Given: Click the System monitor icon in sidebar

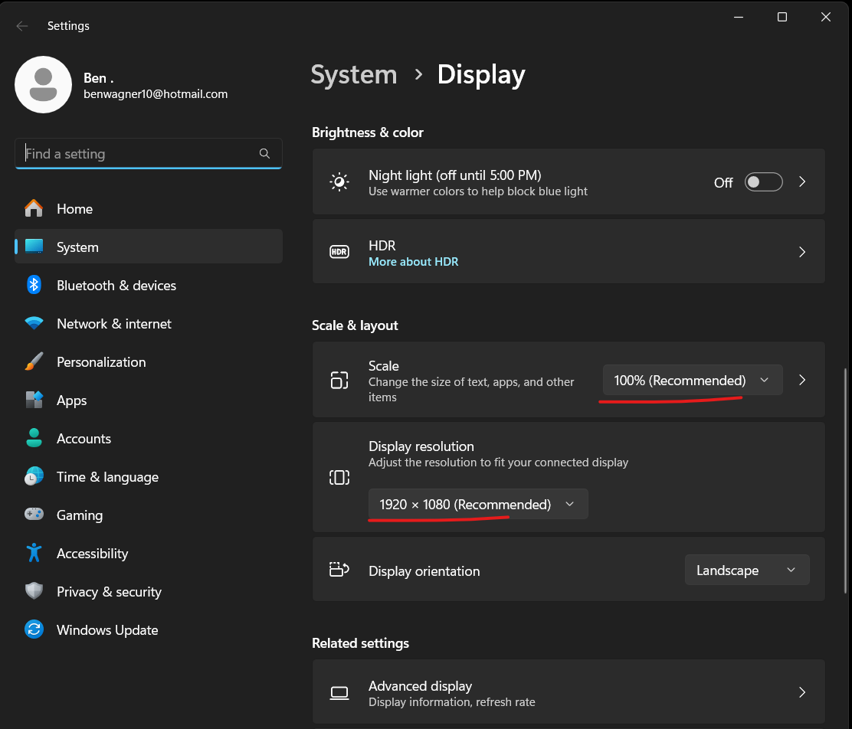Looking at the screenshot, I should pos(34,247).
